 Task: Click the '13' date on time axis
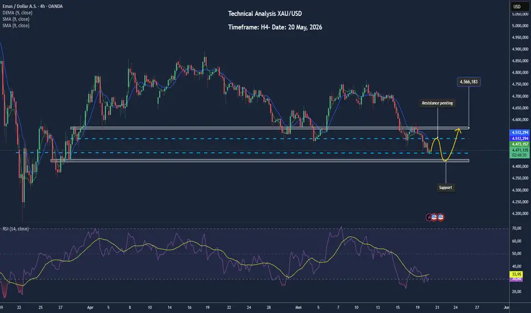pos(378,307)
